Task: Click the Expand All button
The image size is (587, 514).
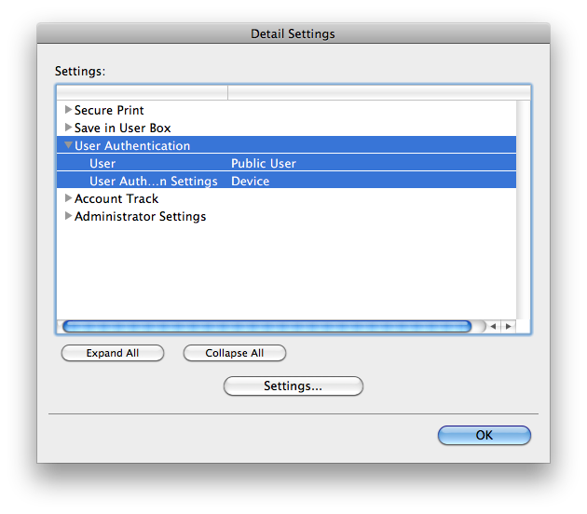Action: click(113, 353)
